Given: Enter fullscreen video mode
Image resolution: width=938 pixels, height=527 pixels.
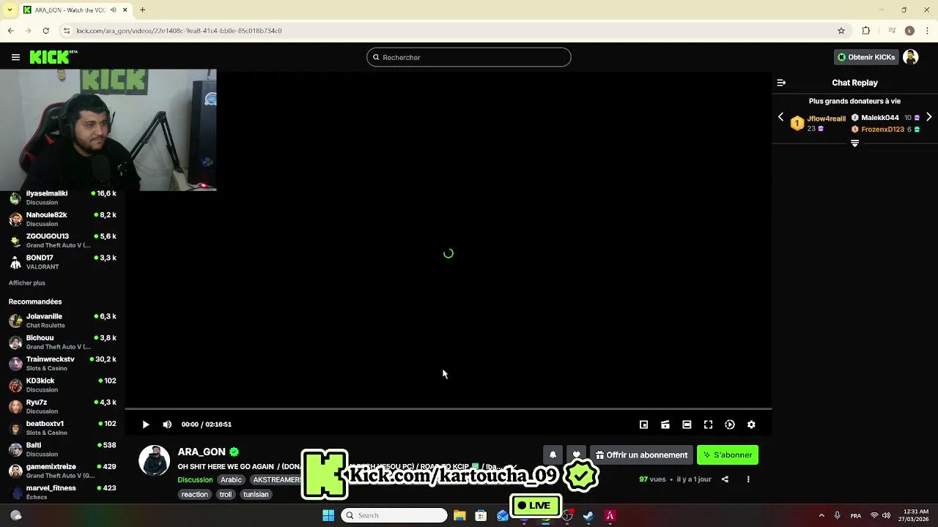Looking at the screenshot, I should (x=709, y=425).
